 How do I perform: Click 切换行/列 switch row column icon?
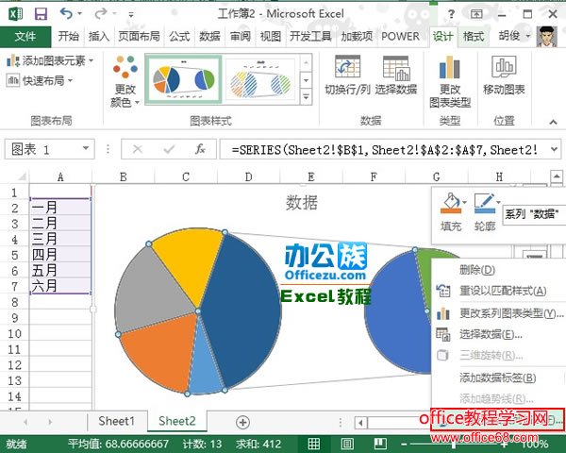click(347, 75)
